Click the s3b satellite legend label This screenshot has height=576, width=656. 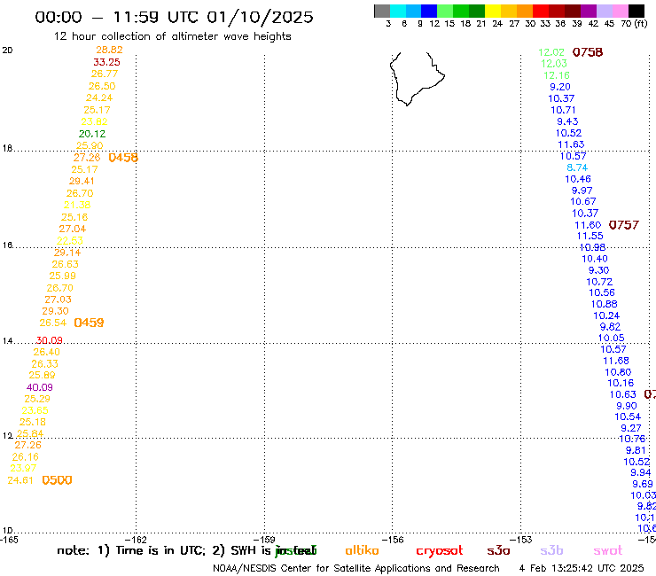[551, 550]
